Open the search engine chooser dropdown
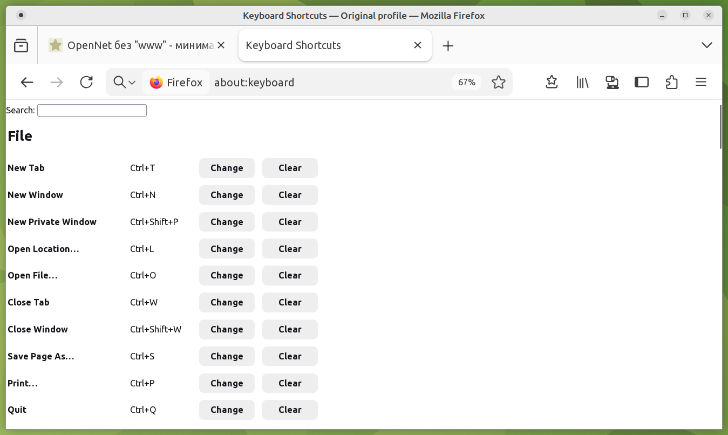728x435 pixels. tap(125, 82)
